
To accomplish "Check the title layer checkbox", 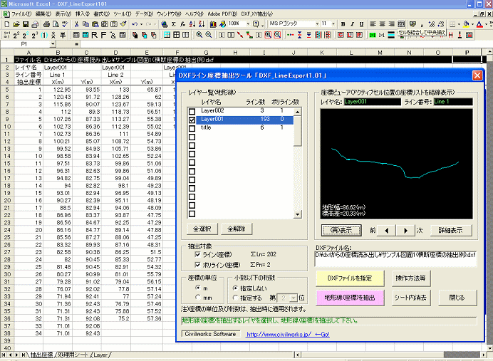I will 192,128.
